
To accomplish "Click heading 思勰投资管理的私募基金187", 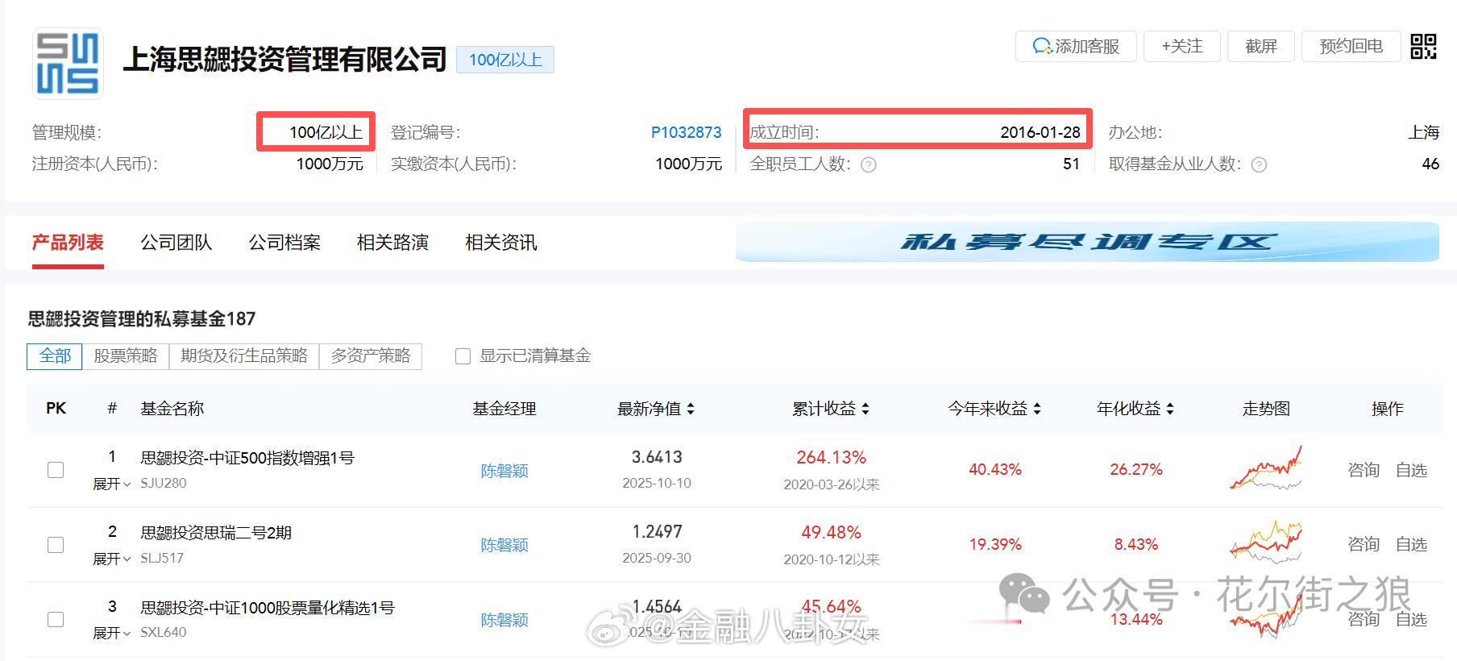I will pos(142,319).
